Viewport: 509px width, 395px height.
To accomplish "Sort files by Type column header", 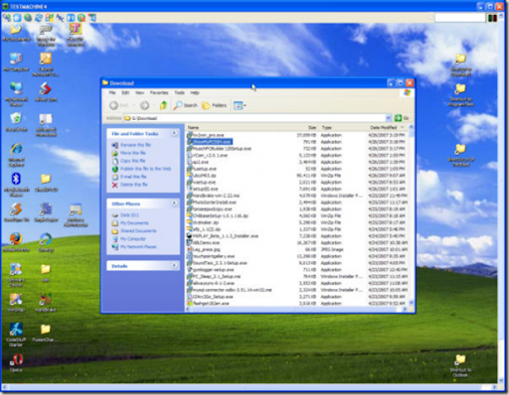I will point(343,127).
